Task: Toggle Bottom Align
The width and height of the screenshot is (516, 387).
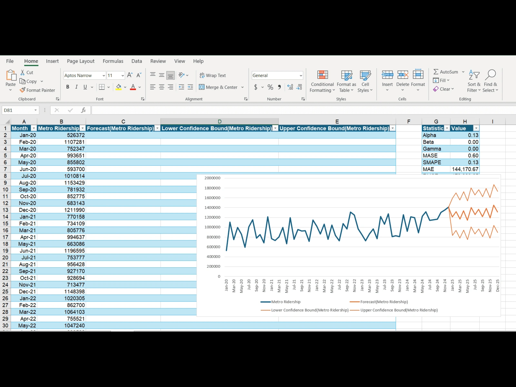Action: point(171,75)
